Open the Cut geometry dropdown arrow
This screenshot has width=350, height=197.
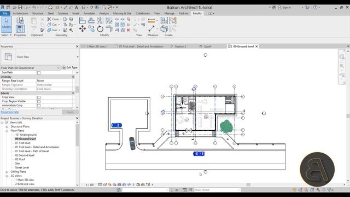pyautogui.click(x=59, y=25)
